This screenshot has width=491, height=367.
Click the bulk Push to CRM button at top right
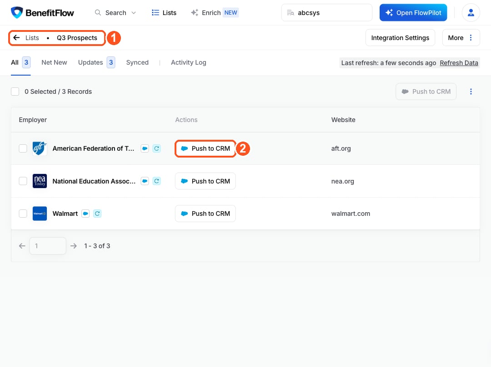click(426, 92)
